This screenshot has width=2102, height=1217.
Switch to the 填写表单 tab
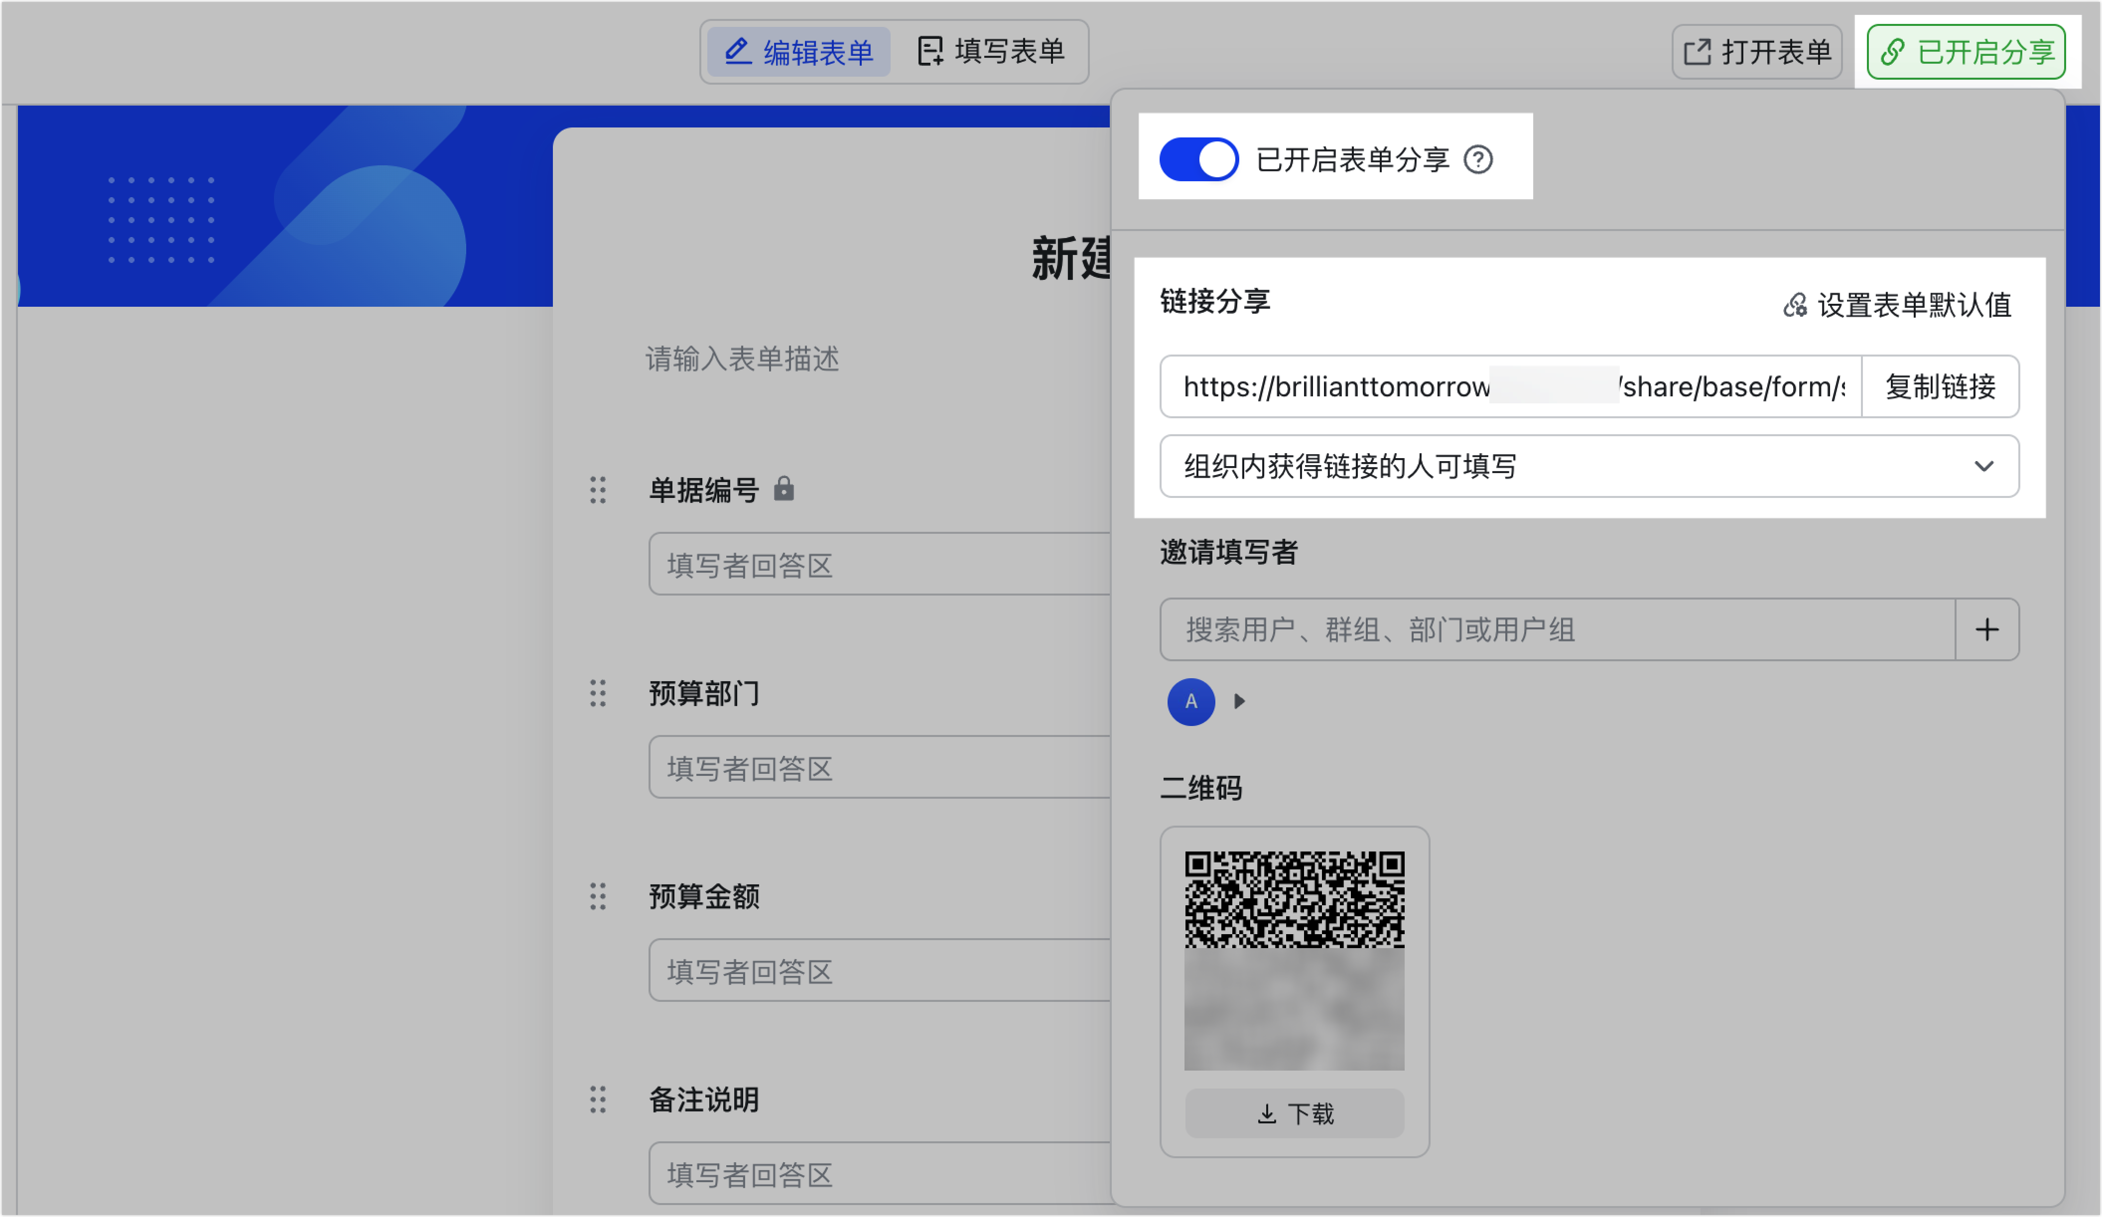click(x=991, y=52)
